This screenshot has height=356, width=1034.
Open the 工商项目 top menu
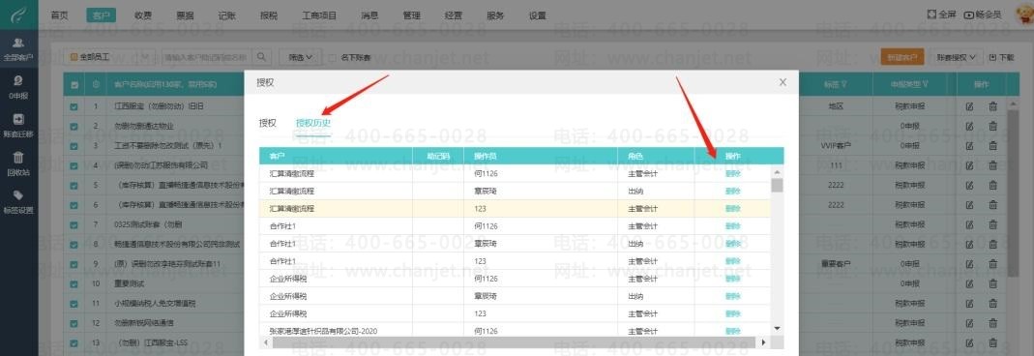320,15
